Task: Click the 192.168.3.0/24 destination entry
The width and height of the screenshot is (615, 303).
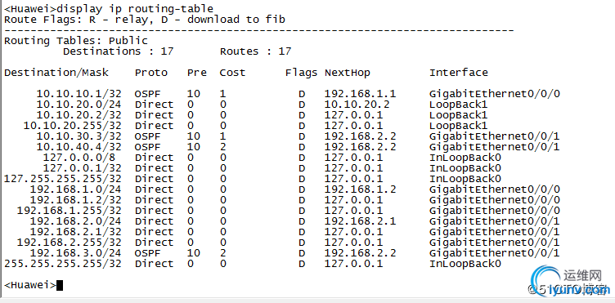Action: tap(76, 253)
